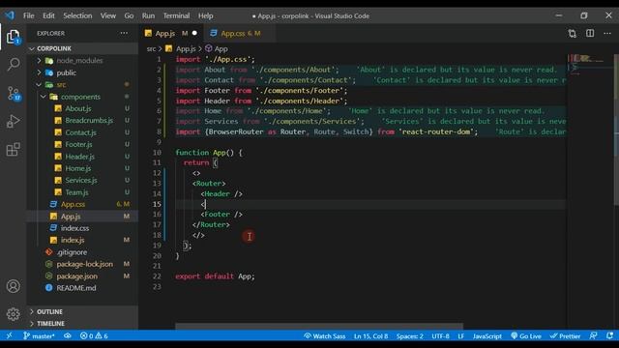Open index.css in the explorer
Viewport: 619px width, 348px height.
click(82, 228)
